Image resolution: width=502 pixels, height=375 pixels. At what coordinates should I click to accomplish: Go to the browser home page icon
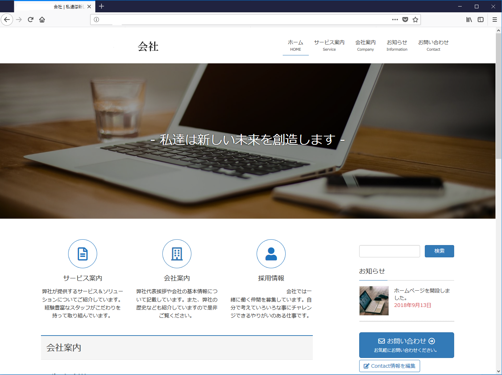coord(42,20)
